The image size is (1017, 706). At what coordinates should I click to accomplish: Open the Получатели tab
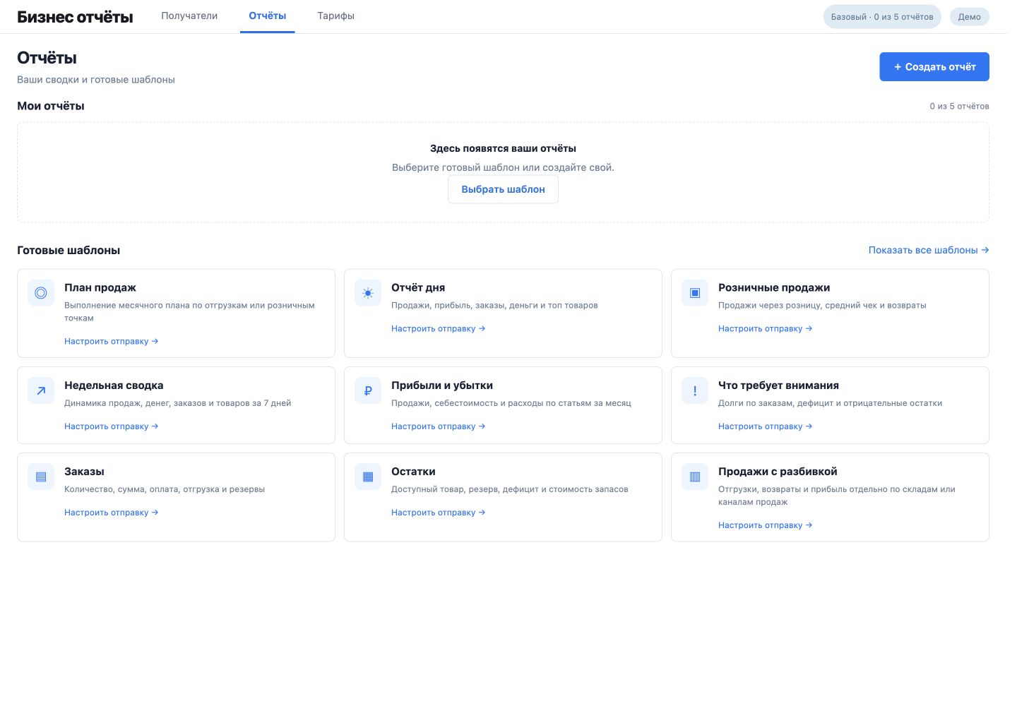[189, 16]
